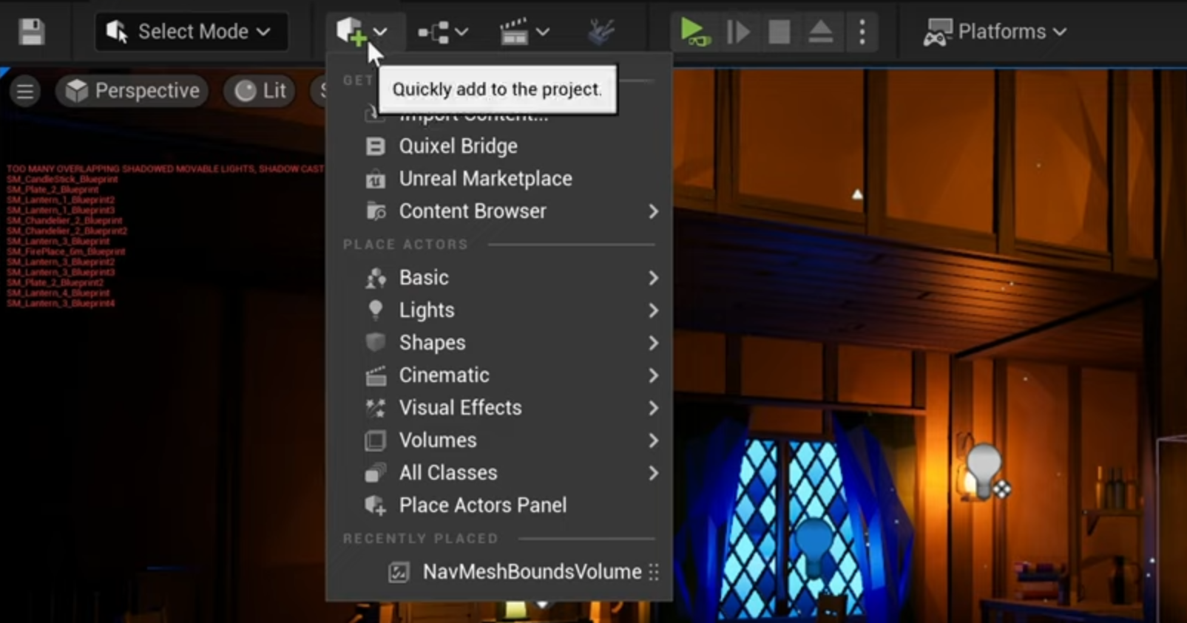Click the Cinematic clapperboard menu icon
The height and width of the screenshot is (623, 1187).
tap(376, 375)
